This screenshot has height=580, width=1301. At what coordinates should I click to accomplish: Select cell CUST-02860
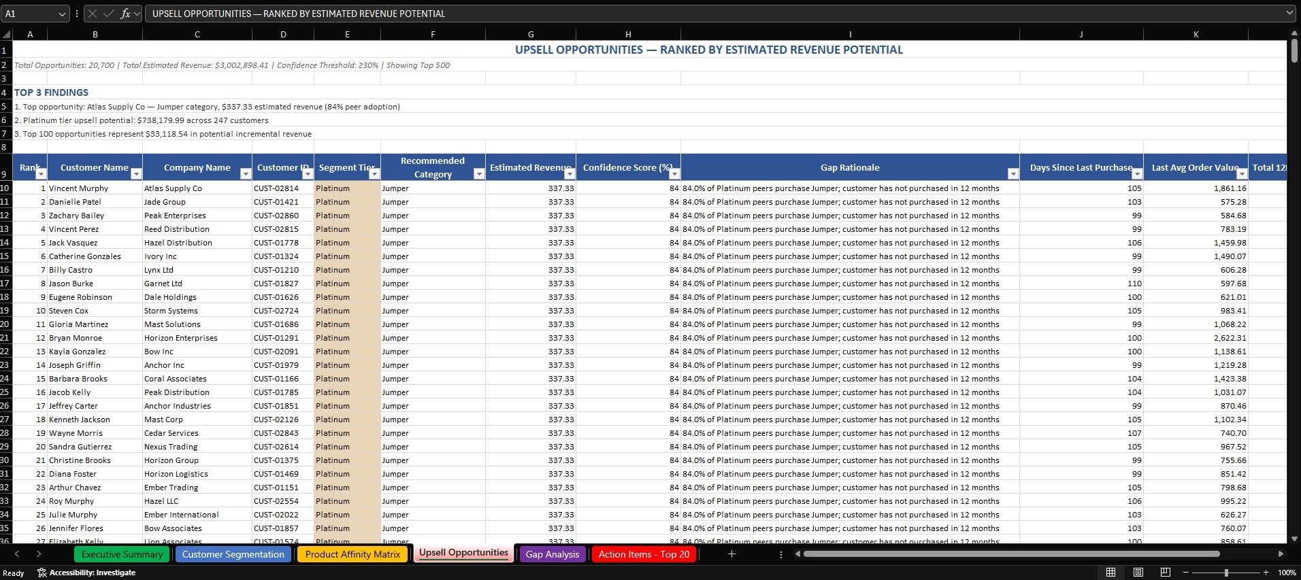pyautogui.click(x=282, y=216)
